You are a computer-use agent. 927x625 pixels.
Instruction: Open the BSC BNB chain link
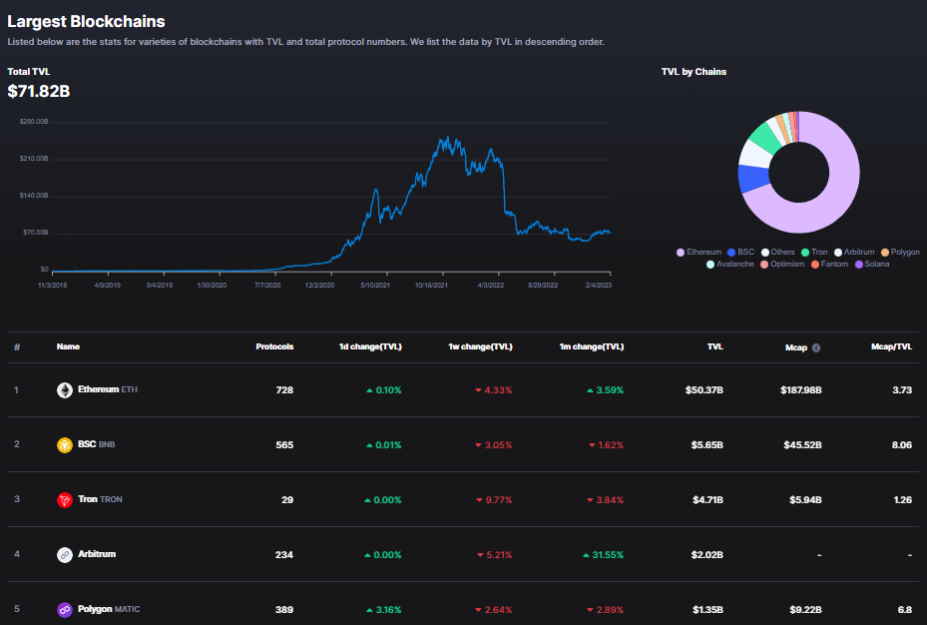point(97,444)
